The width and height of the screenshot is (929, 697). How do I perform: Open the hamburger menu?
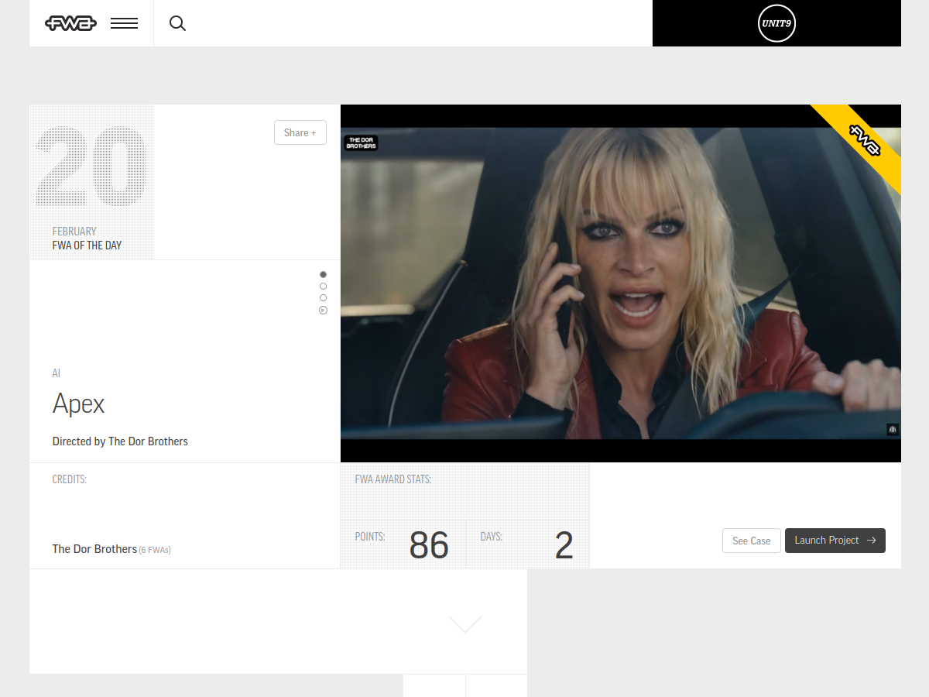click(124, 23)
